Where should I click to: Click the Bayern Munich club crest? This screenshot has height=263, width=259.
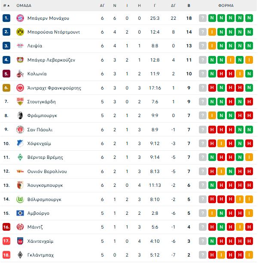point(20,18)
